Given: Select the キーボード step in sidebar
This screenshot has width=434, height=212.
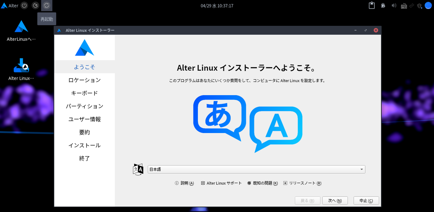Looking at the screenshot, I should pyautogui.click(x=84, y=93).
